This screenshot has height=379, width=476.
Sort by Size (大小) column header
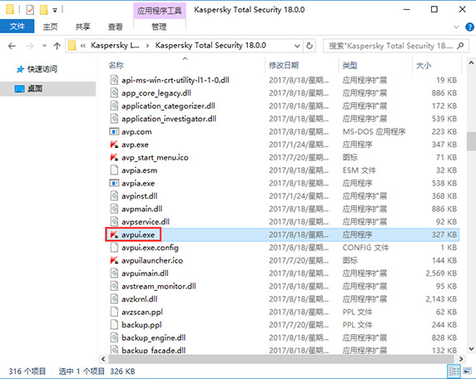point(424,65)
